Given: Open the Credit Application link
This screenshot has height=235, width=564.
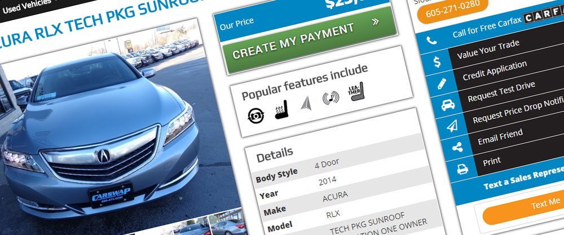Looking at the screenshot, I should 494,71.
